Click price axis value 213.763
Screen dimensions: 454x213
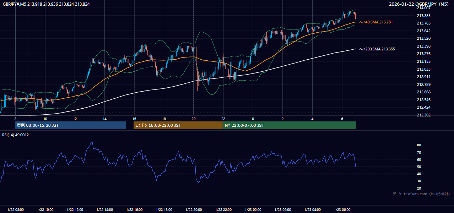pos(423,23)
